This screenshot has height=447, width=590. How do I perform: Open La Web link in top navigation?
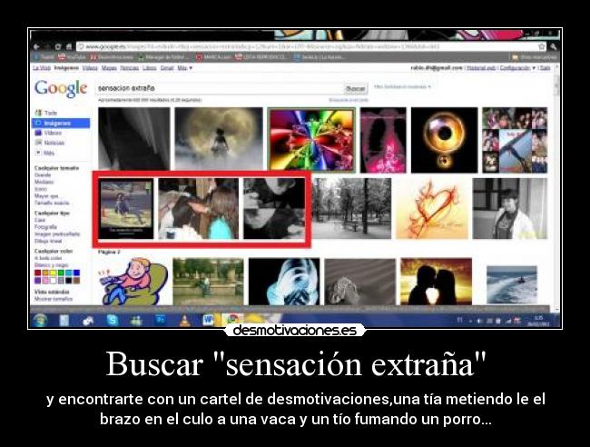pos(42,68)
